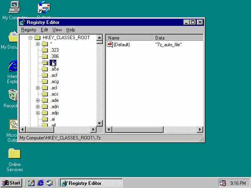Image resolution: width=251 pixels, height=188 pixels.
Task: Expand the .ade key
Action: 38,100
